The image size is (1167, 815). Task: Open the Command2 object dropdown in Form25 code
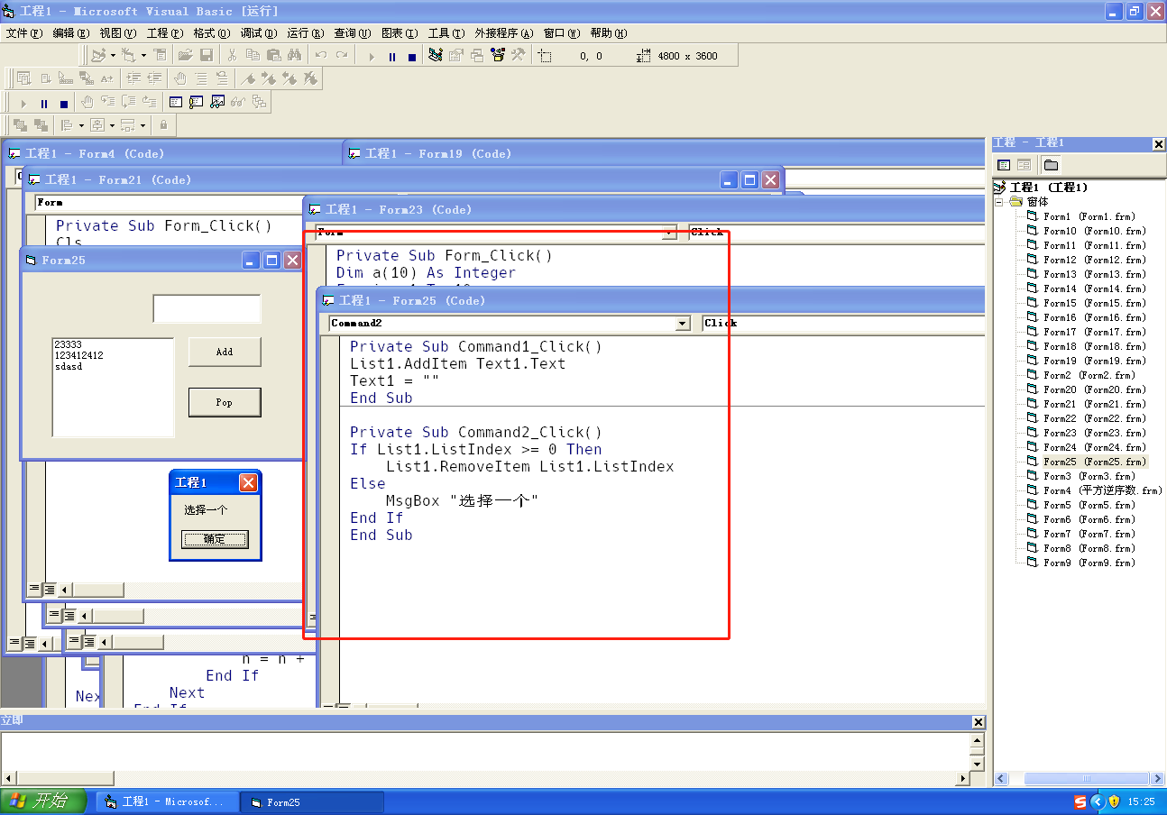683,323
